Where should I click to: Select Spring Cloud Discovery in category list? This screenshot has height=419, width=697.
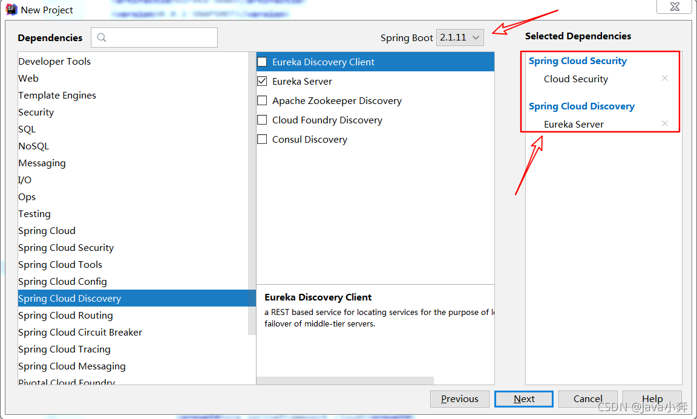click(x=137, y=298)
